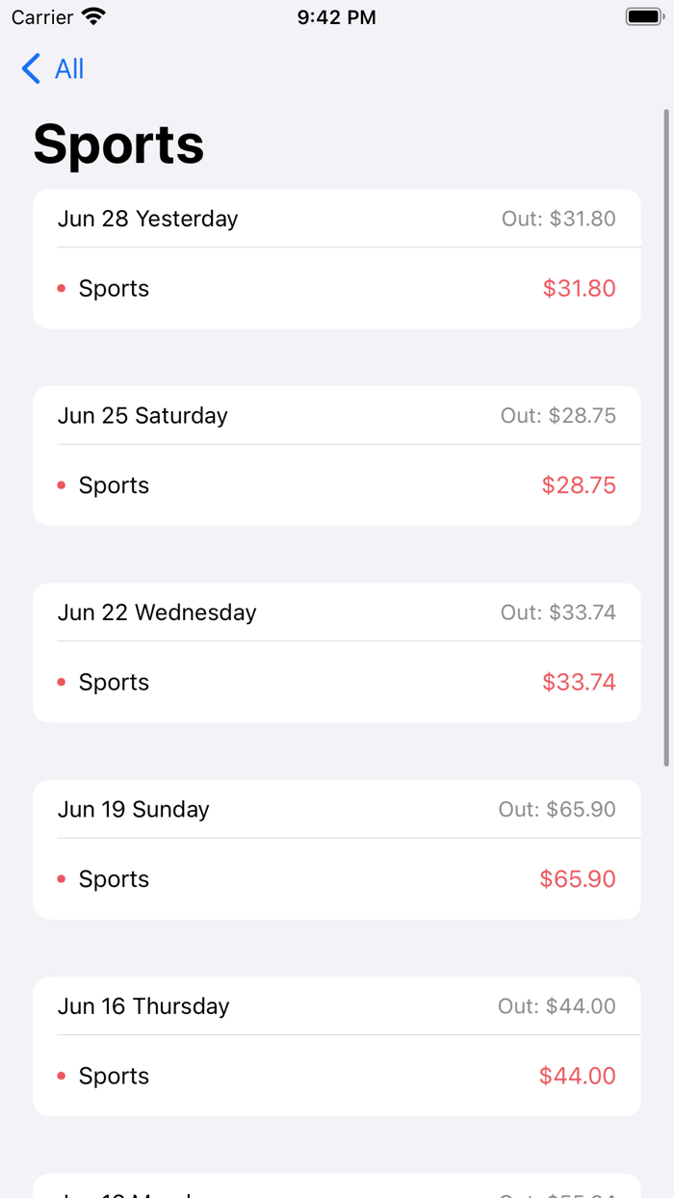Image resolution: width=674 pixels, height=1198 pixels.
Task: Tap the battery icon in the status bar
Action: 643,15
